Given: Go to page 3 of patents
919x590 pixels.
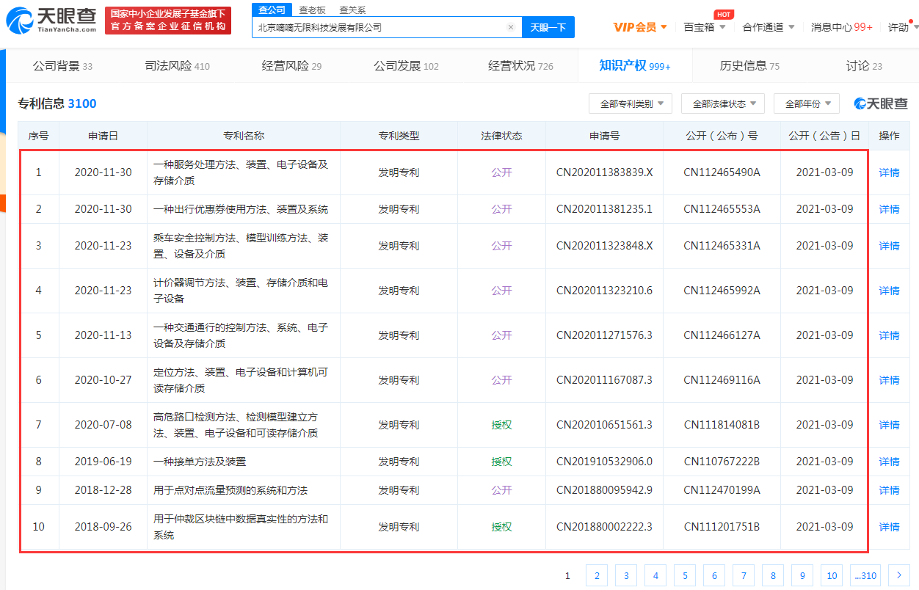Looking at the screenshot, I should tap(626, 576).
